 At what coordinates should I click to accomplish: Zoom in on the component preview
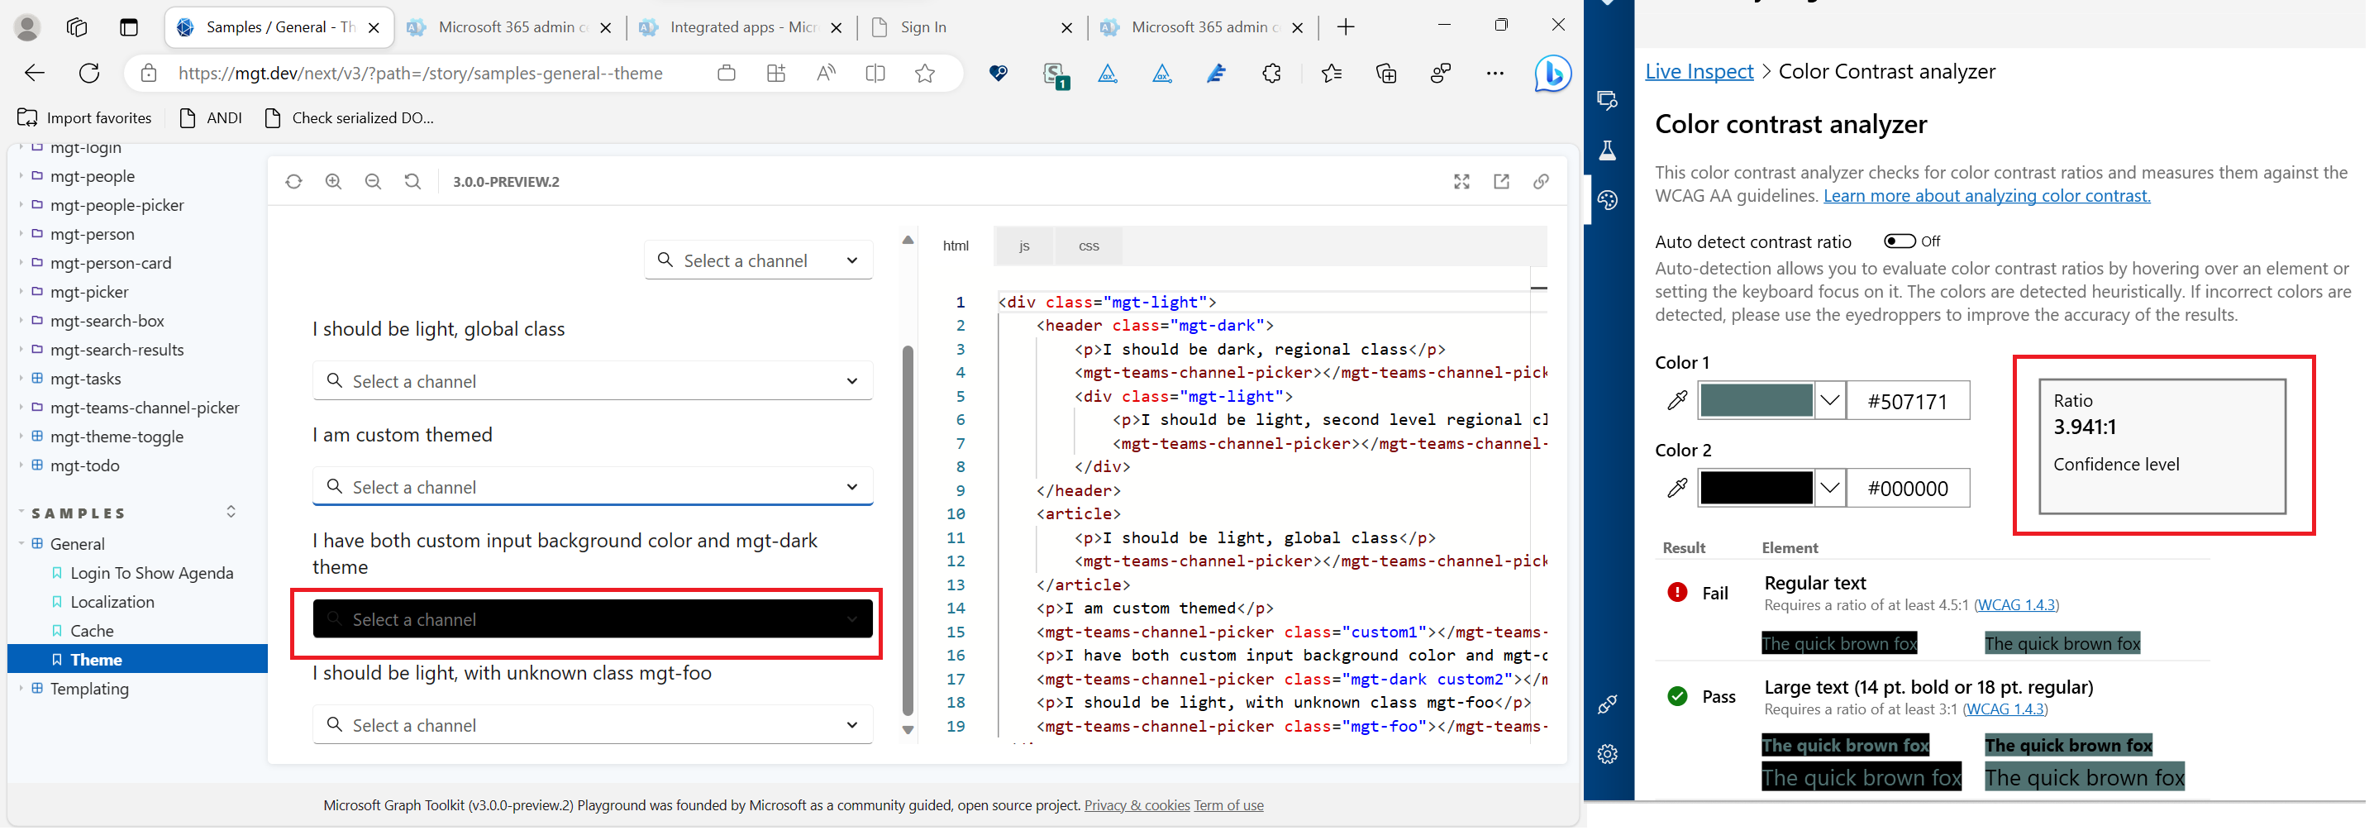[334, 182]
